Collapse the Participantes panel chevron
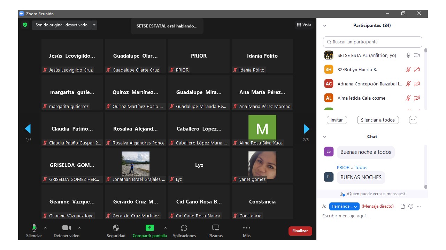 pyautogui.click(x=325, y=26)
